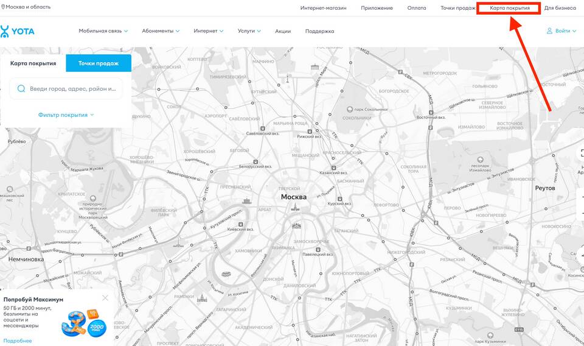This screenshot has height=346, width=584.
Task: Select the Карта покрытия tab in the panel
Action: click(x=33, y=63)
